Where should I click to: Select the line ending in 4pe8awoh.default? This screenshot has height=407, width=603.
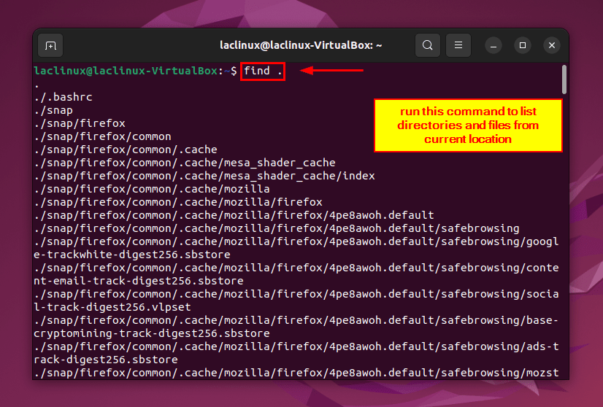[x=234, y=215]
